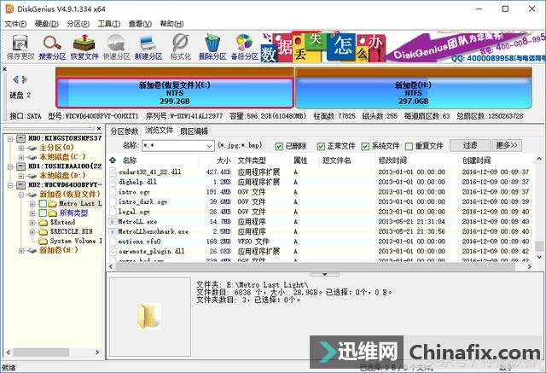The width and height of the screenshot is (546, 373).
Task: Click the file list horizontal scrollbar
Action: (316, 267)
